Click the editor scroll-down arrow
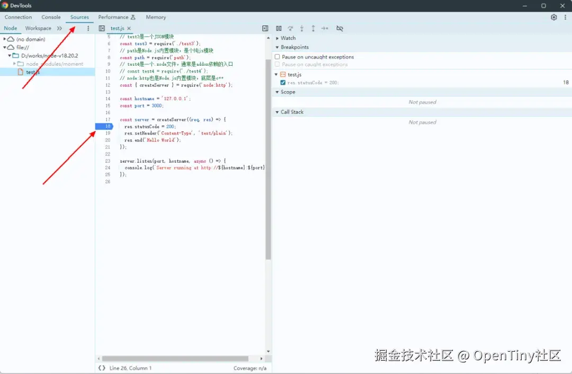This screenshot has width=572, height=374. pos(268,351)
